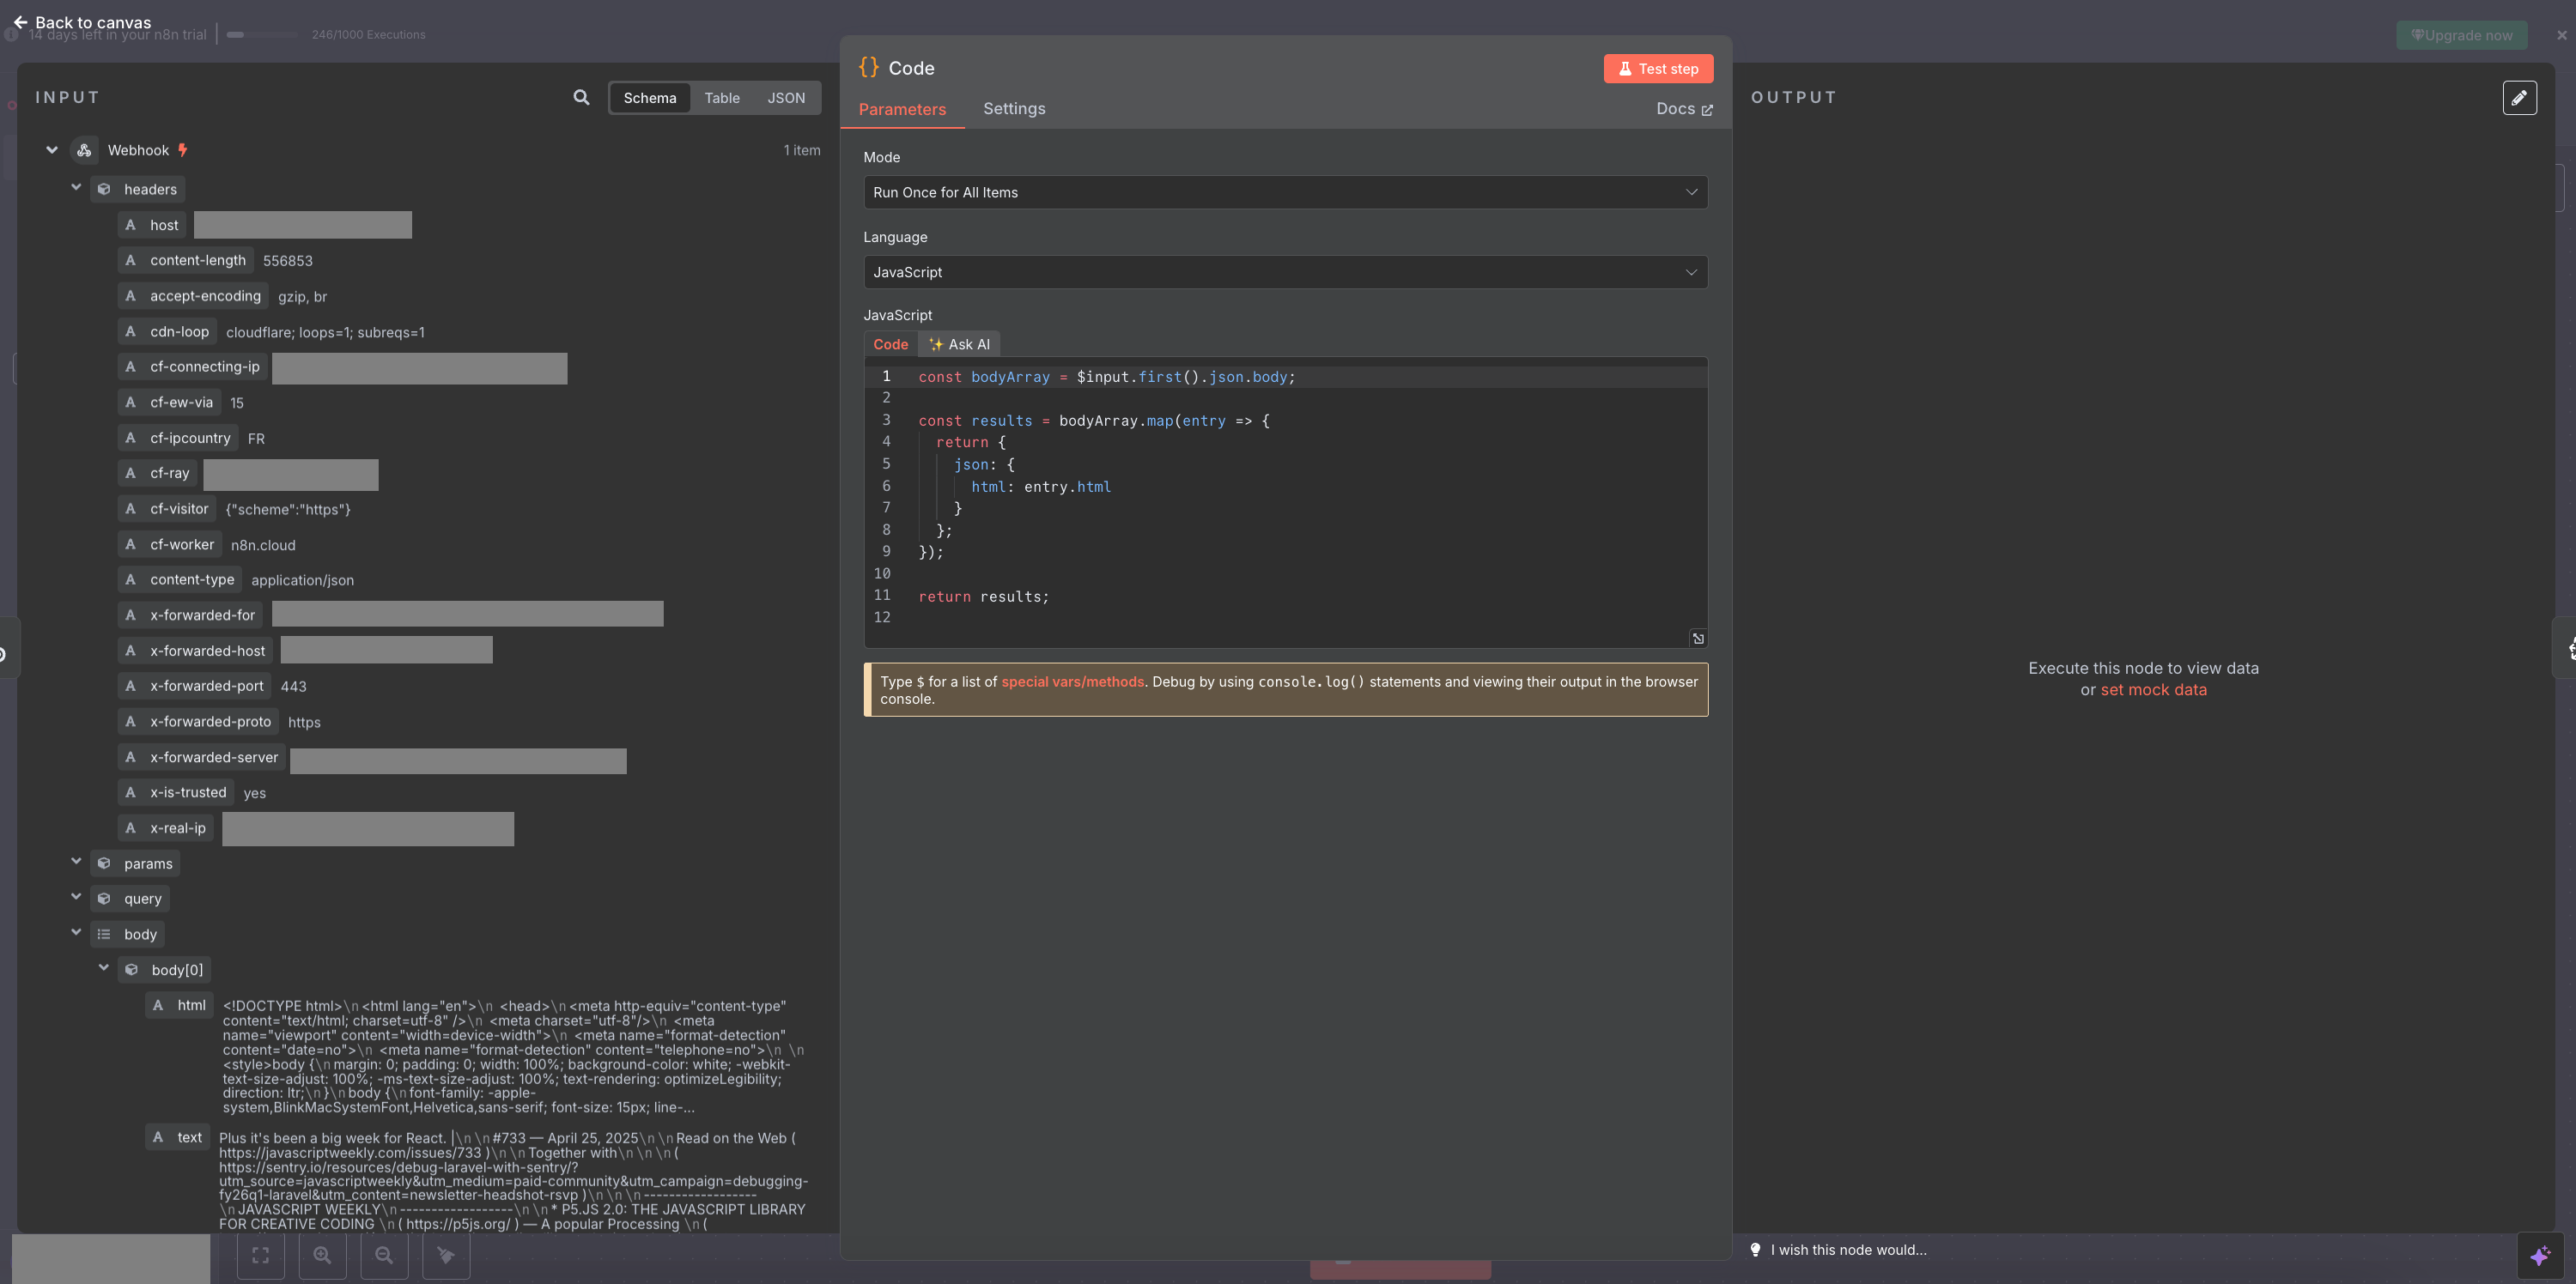The image size is (2576, 1284).
Task: Click the Webhook lightning bolt trigger icon
Action: pos(182,150)
